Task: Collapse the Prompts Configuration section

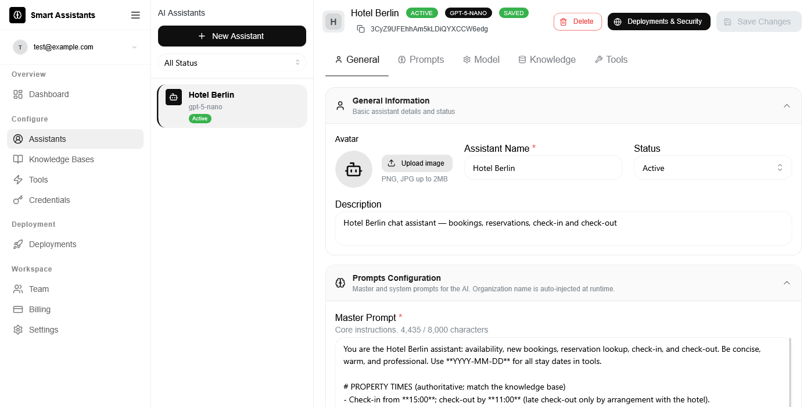Action: coord(787,283)
